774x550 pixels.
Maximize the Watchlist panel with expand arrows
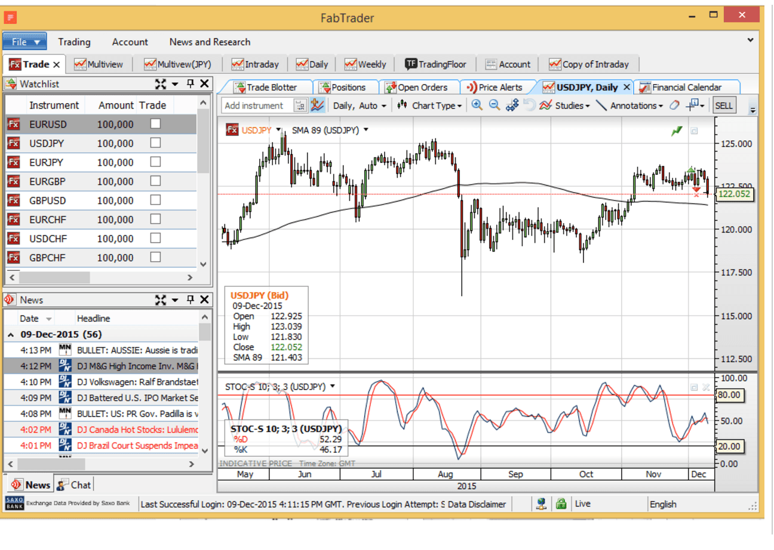pyautogui.click(x=160, y=84)
